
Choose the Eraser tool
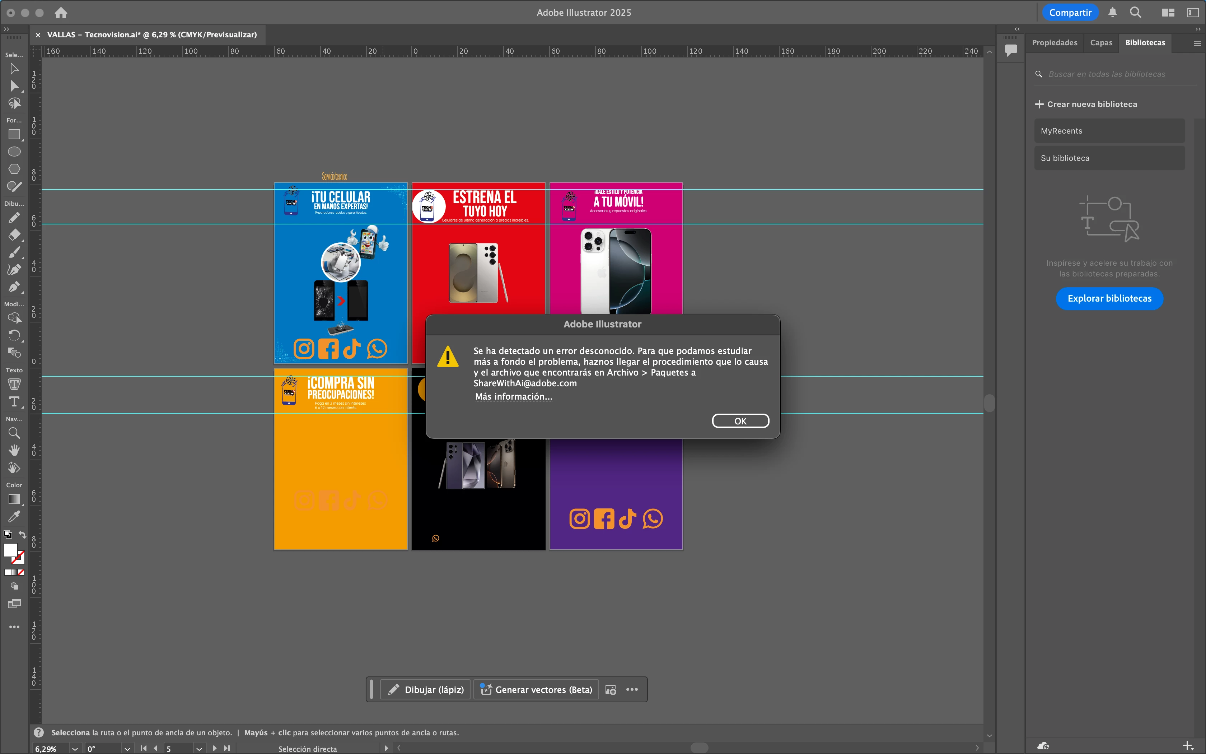(x=14, y=234)
